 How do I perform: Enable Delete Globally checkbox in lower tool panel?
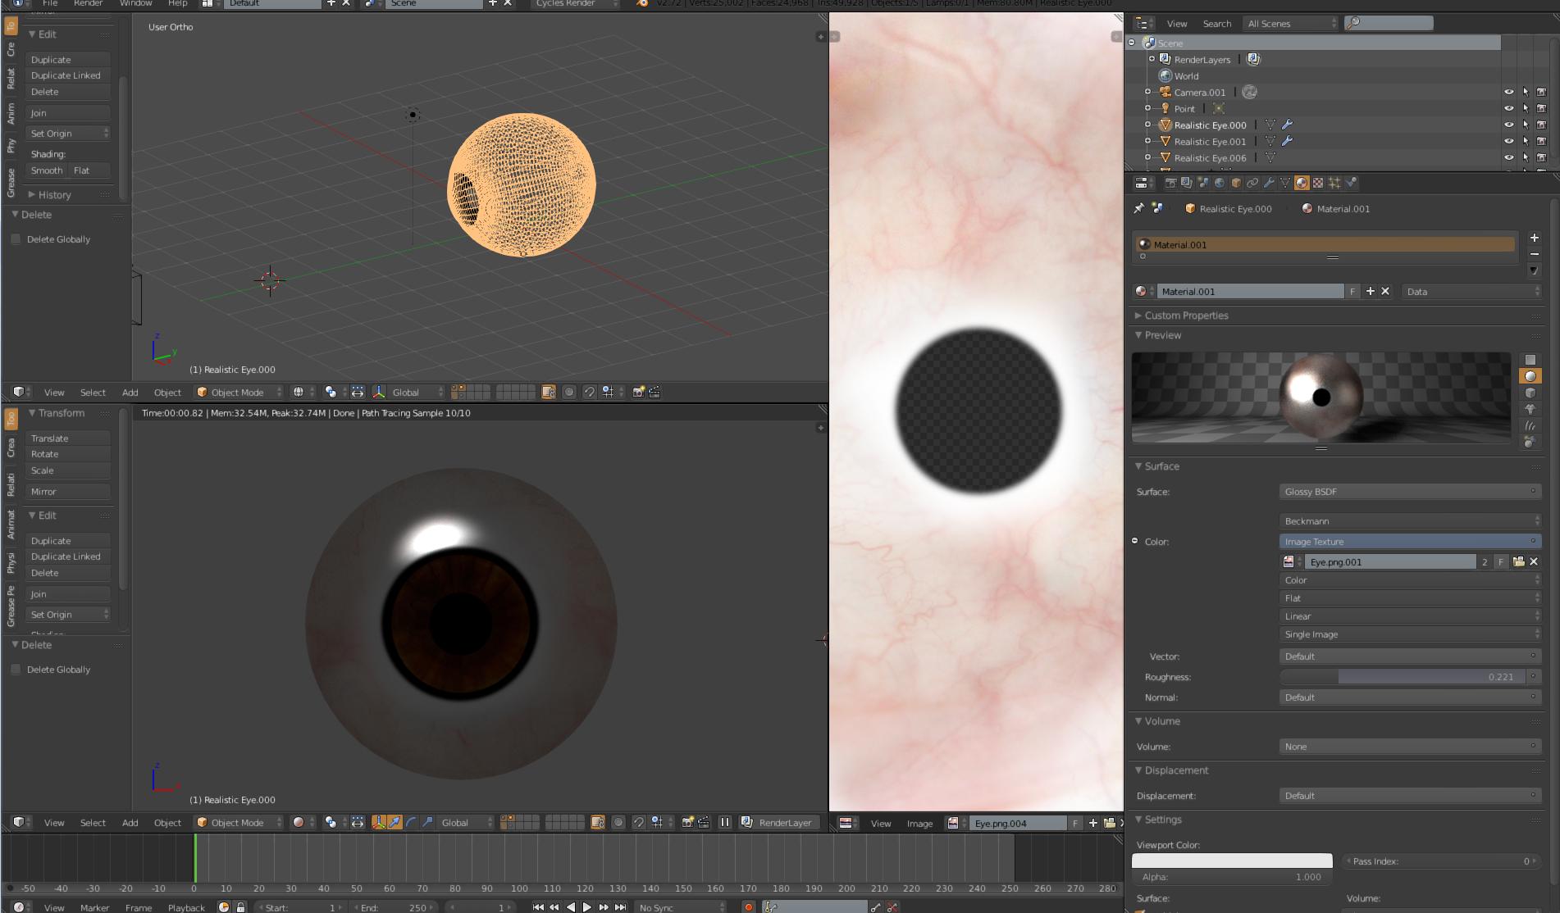16,670
